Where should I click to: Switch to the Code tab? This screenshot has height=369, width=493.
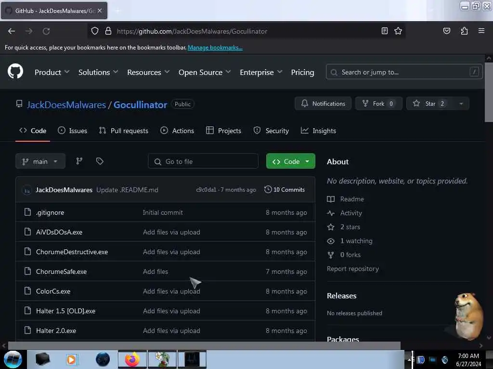[x=33, y=131]
